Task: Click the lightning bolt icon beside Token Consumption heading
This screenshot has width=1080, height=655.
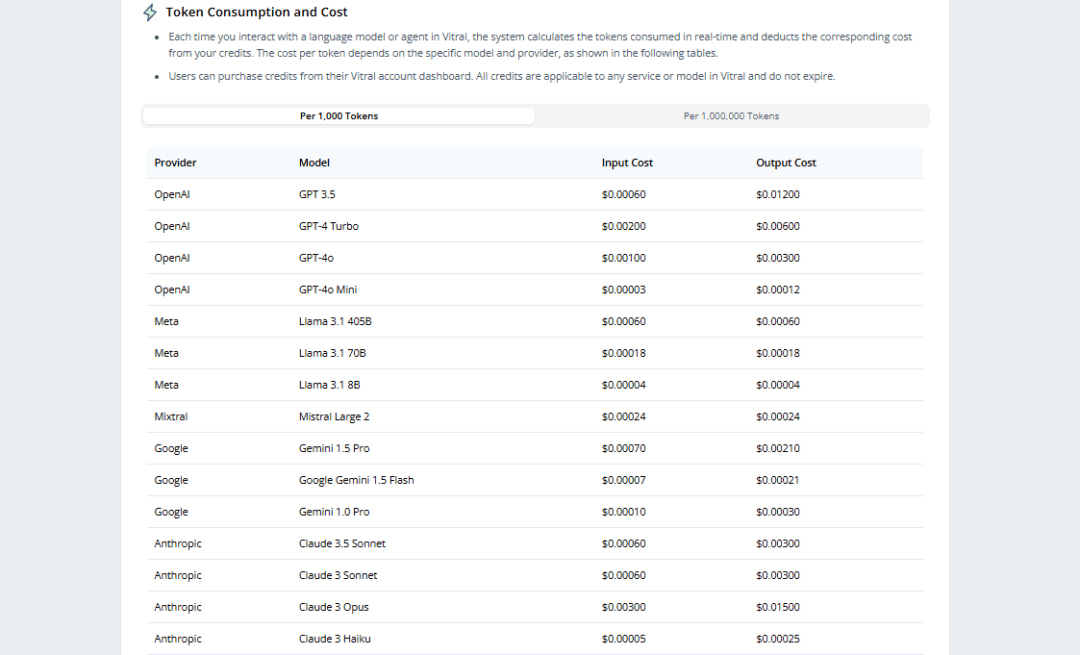Action: (x=149, y=13)
